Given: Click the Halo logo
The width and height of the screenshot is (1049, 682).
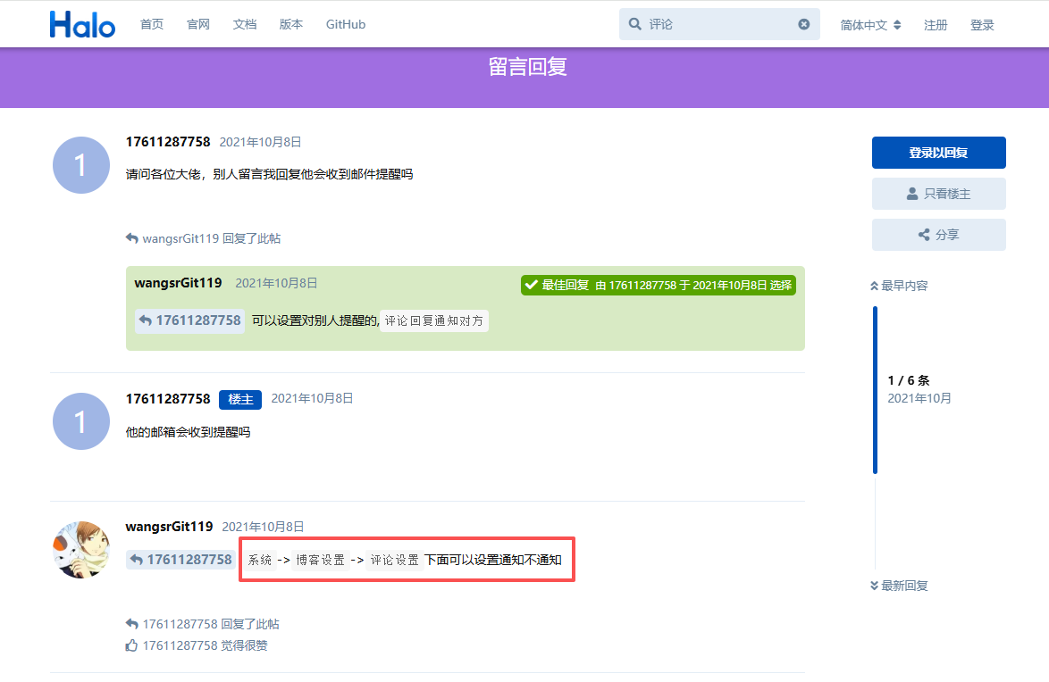Looking at the screenshot, I should [x=82, y=24].
